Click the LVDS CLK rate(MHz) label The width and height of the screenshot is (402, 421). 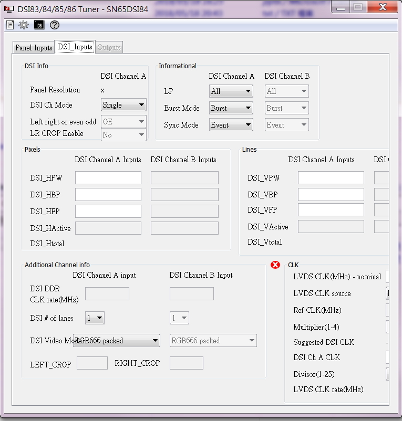pyautogui.click(x=328, y=390)
